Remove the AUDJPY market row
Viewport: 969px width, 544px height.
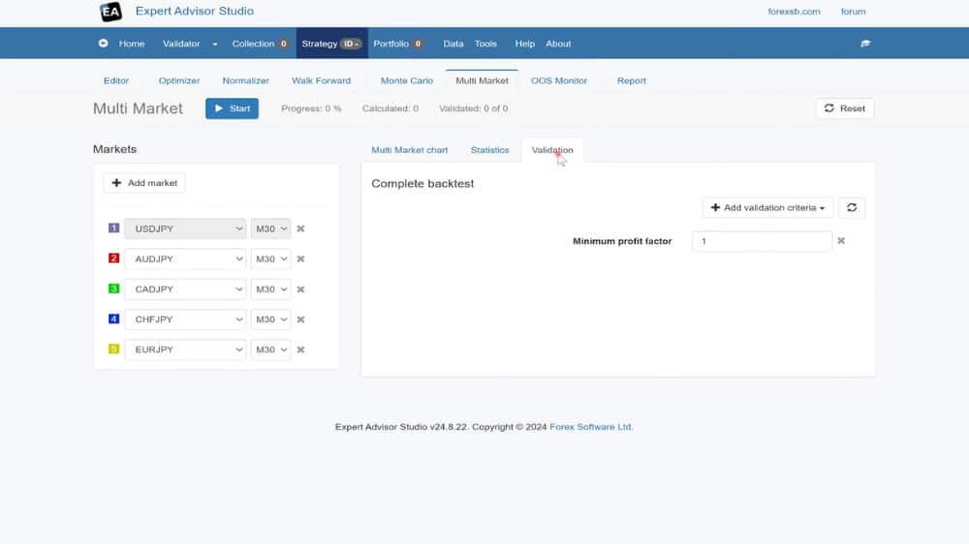[300, 259]
